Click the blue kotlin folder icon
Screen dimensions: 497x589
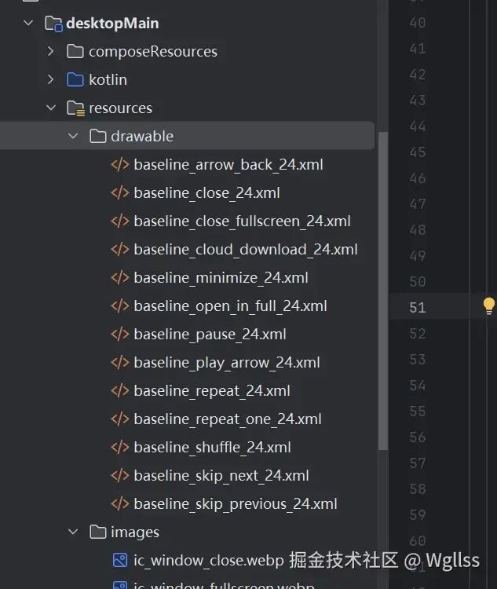point(75,79)
